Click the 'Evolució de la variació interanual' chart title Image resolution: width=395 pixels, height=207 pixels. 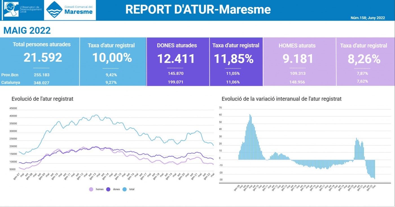pos(282,99)
